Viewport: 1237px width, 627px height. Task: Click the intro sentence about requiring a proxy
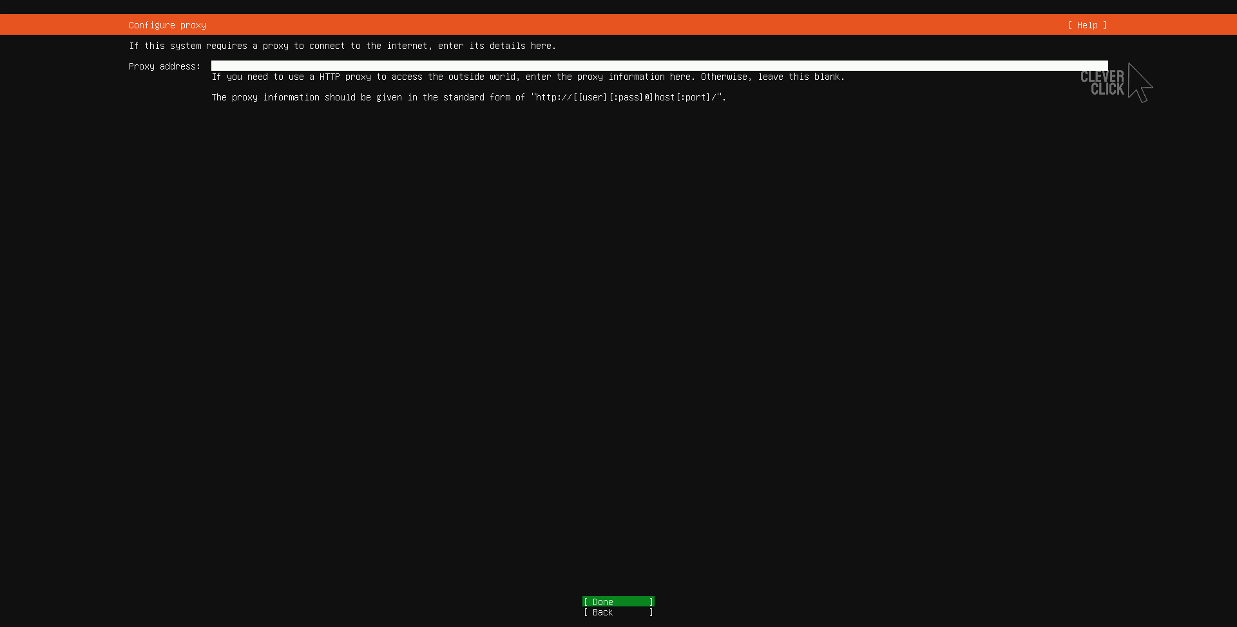[342, 46]
